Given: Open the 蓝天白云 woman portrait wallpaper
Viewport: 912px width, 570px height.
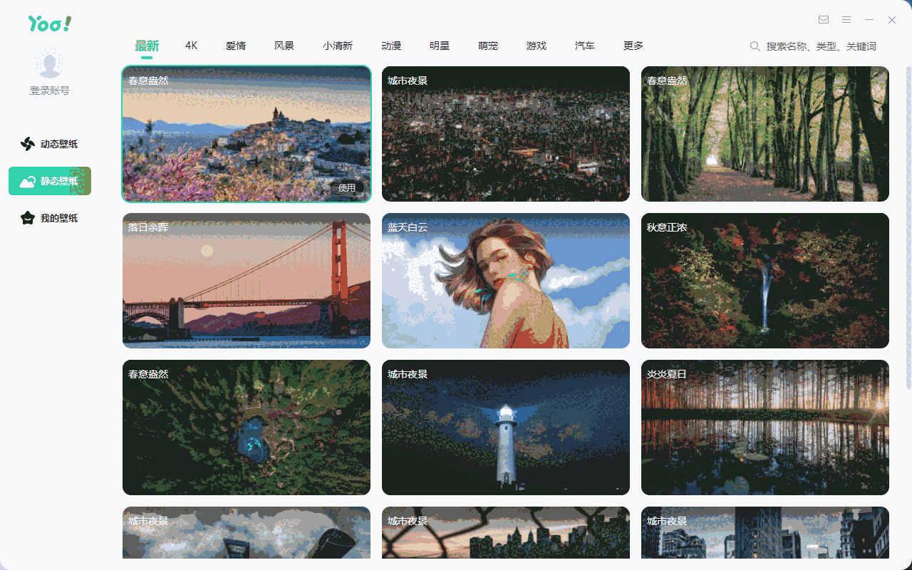Looking at the screenshot, I should tap(506, 281).
